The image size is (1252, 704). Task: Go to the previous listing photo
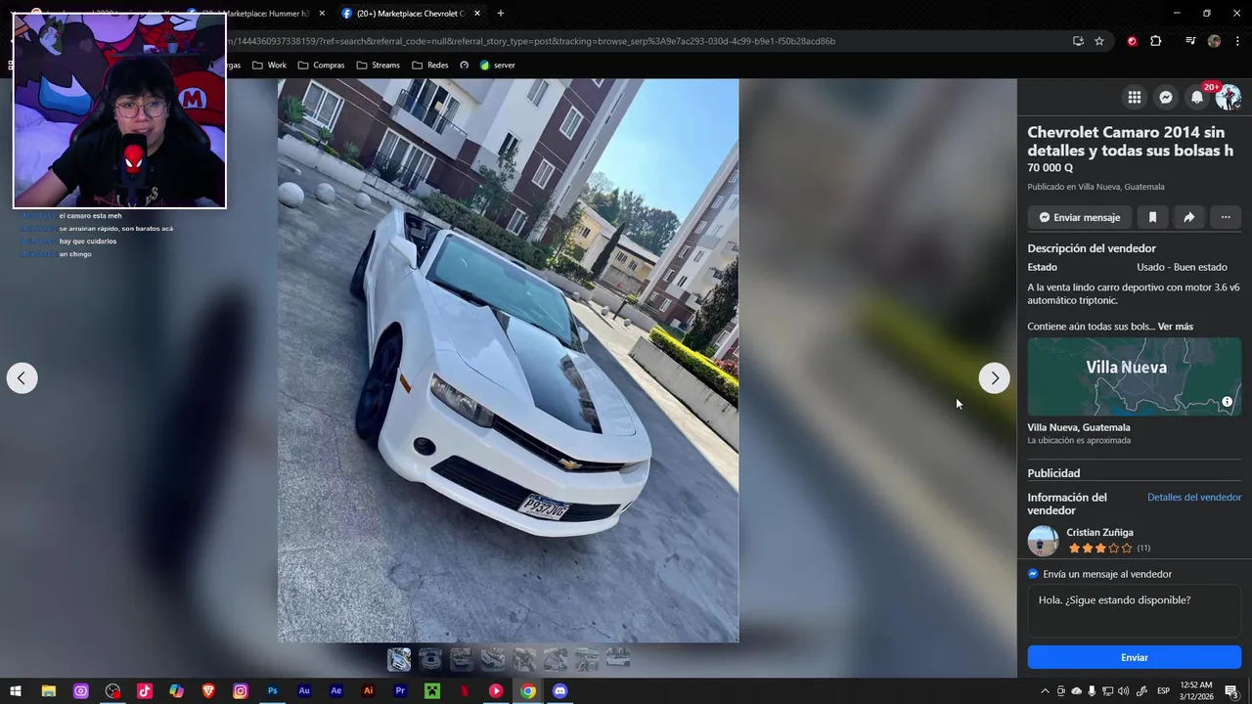point(22,378)
